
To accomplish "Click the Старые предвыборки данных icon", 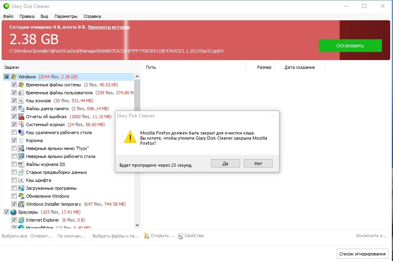I will (22, 172).
